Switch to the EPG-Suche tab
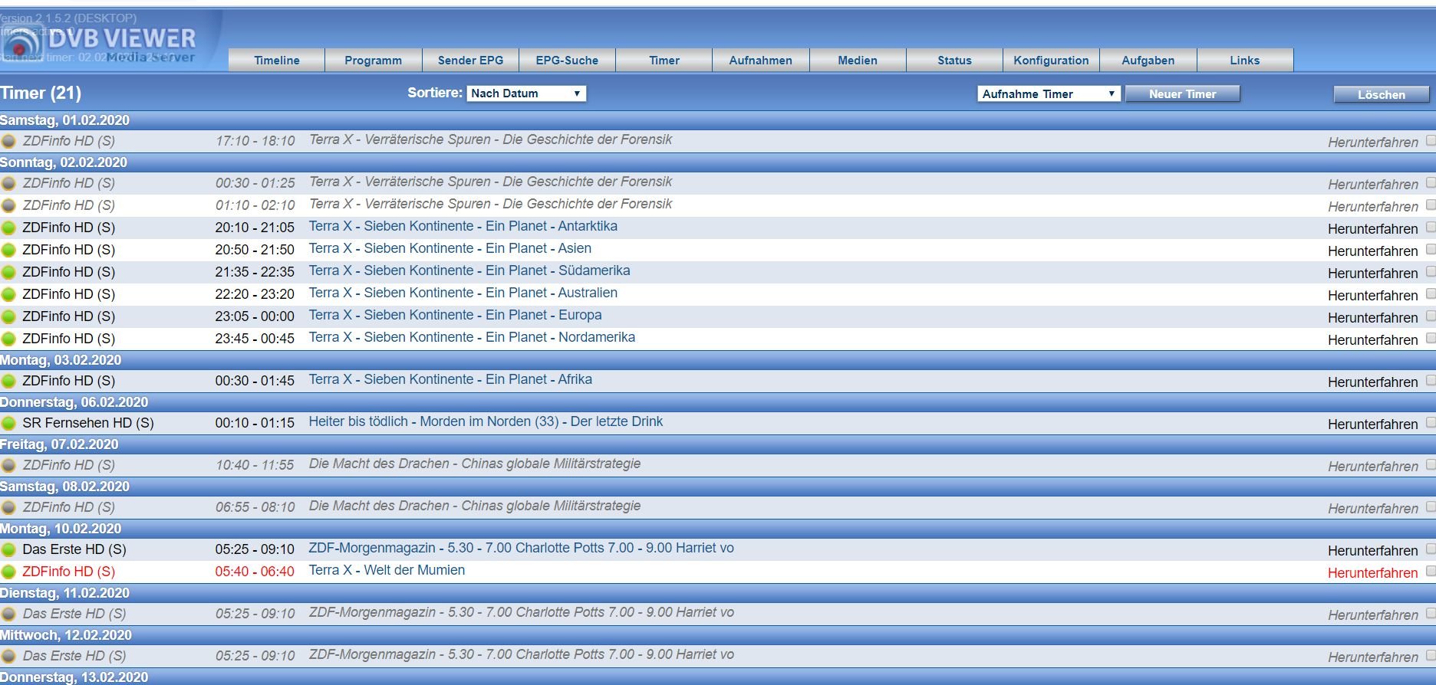The width and height of the screenshot is (1436, 685). point(567,61)
